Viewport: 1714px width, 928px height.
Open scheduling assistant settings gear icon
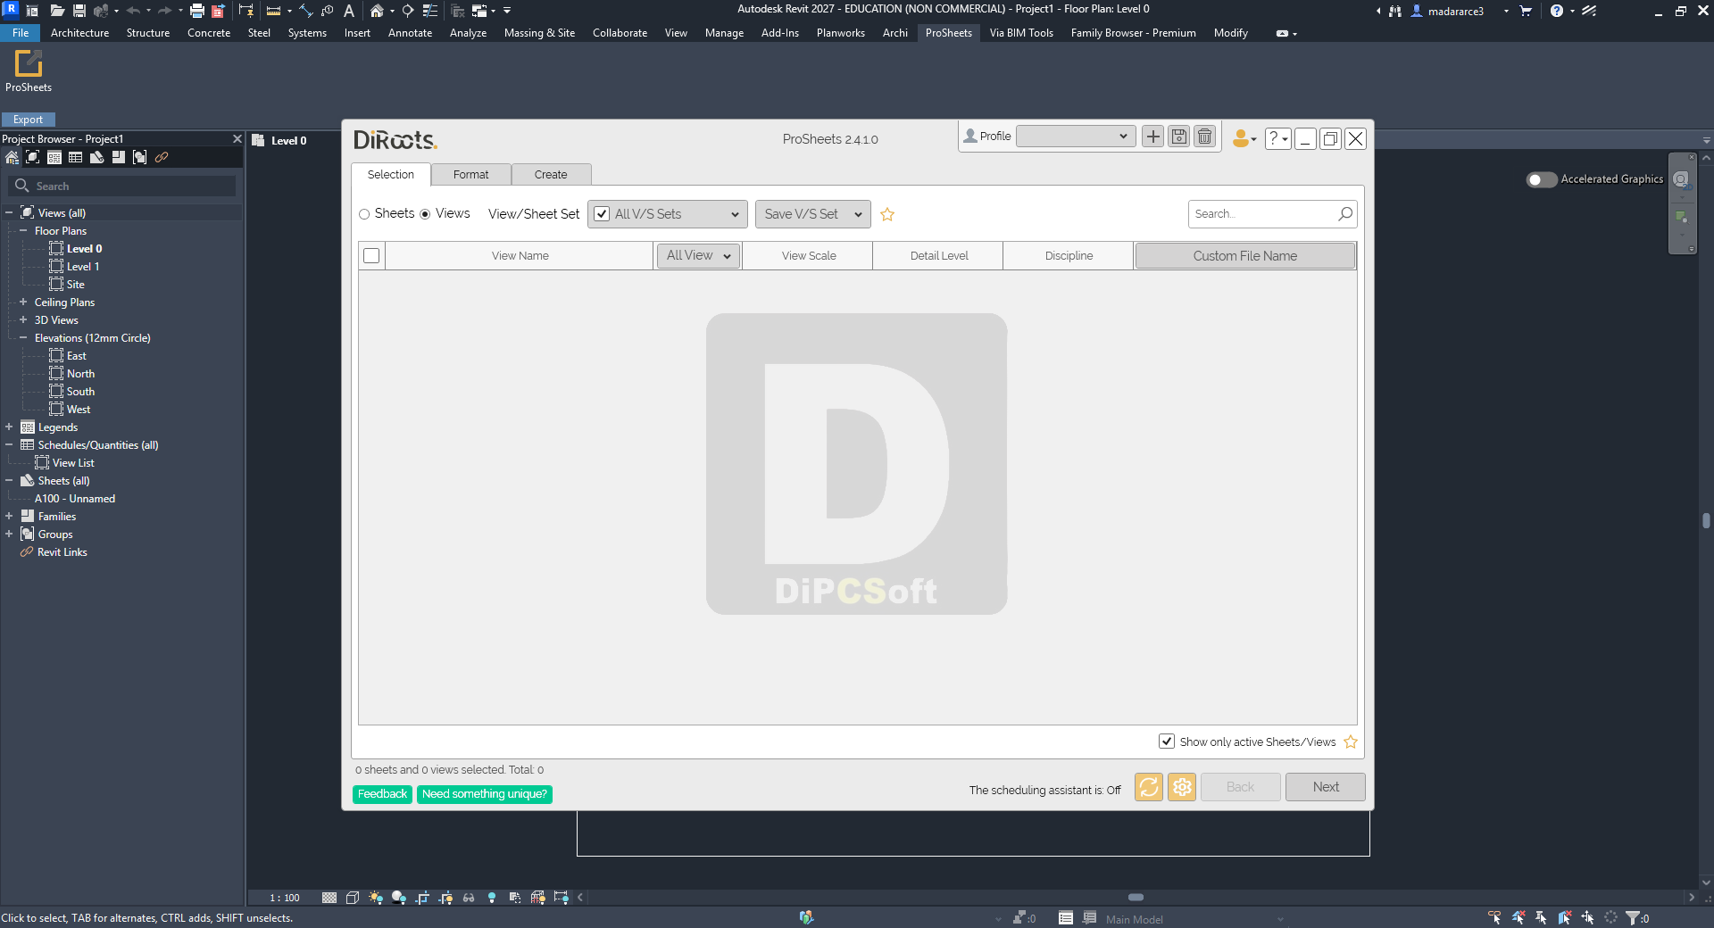click(x=1182, y=787)
